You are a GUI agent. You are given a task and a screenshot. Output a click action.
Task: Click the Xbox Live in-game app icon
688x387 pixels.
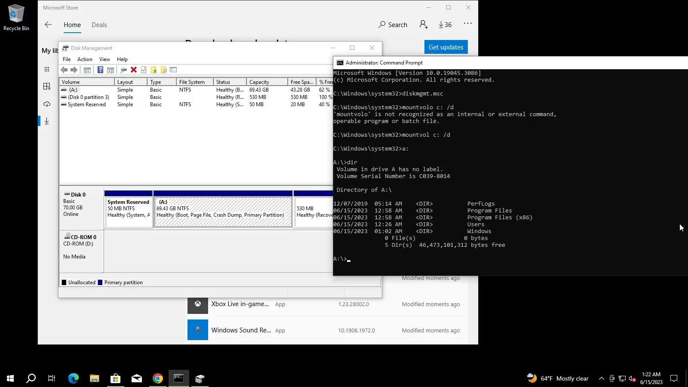pyautogui.click(x=198, y=304)
